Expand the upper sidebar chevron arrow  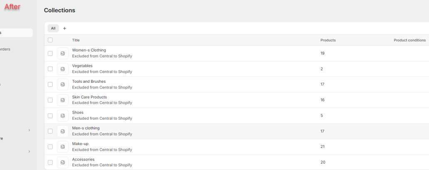[29, 130]
